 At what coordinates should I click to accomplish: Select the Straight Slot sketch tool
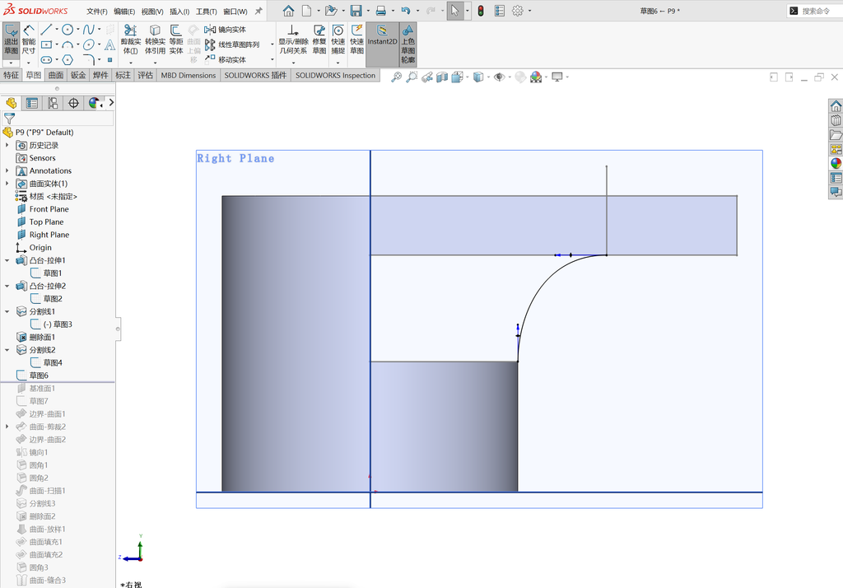click(46, 60)
